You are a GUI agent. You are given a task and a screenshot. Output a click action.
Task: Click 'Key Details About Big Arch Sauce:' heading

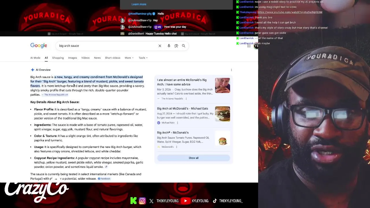pos(55,102)
